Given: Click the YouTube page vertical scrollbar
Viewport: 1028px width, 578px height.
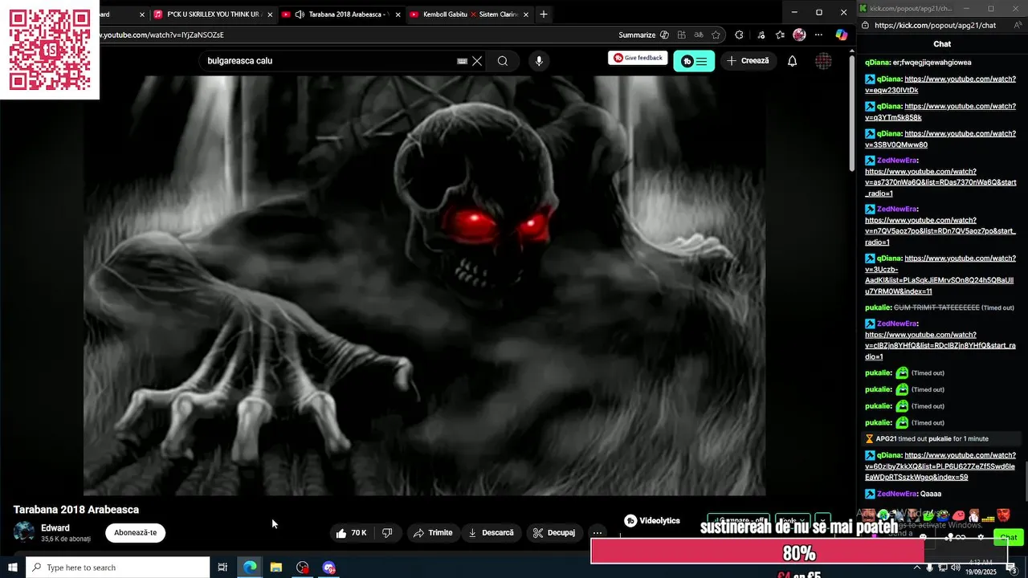Looking at the screenshot, I should pos(851,112).
